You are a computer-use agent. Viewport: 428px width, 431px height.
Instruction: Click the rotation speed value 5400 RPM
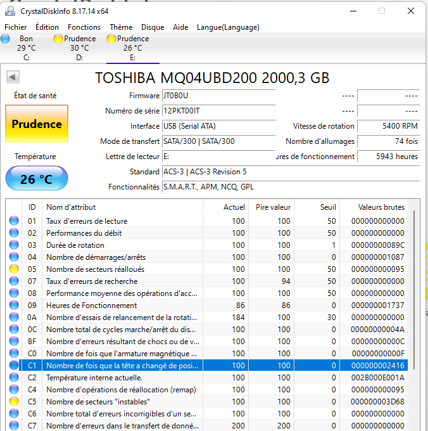(x=389, y=126)
